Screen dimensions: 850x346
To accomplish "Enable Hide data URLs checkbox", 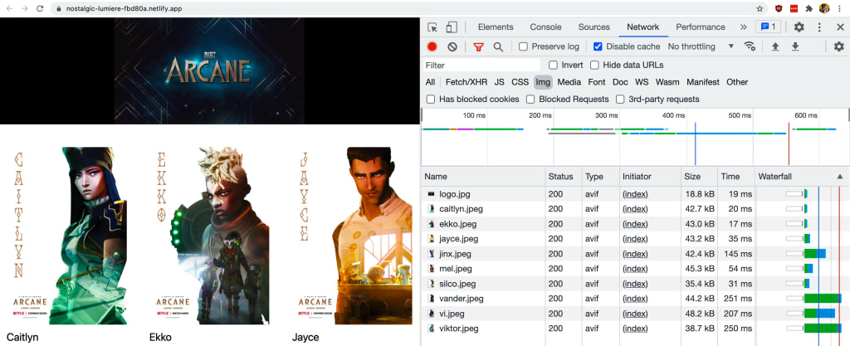I will pos(594,66).
